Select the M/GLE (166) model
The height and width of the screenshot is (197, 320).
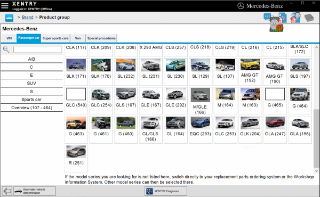click(x=201, y=101)
